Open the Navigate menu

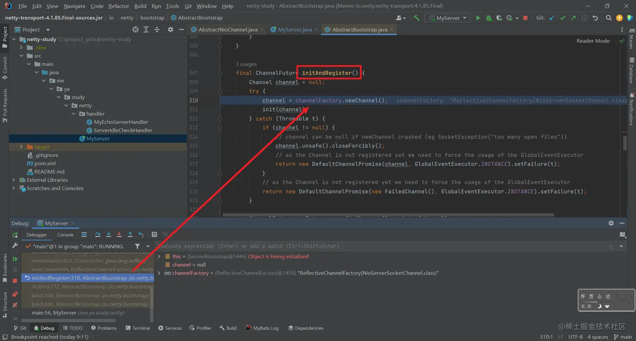(74, 6)
